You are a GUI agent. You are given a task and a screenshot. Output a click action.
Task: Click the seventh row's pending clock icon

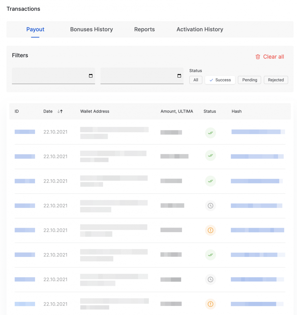point(210,279)
